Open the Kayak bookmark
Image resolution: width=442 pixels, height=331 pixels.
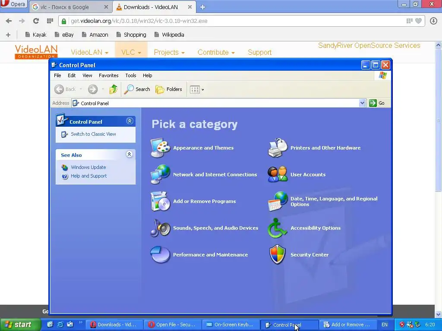point(36,35)
